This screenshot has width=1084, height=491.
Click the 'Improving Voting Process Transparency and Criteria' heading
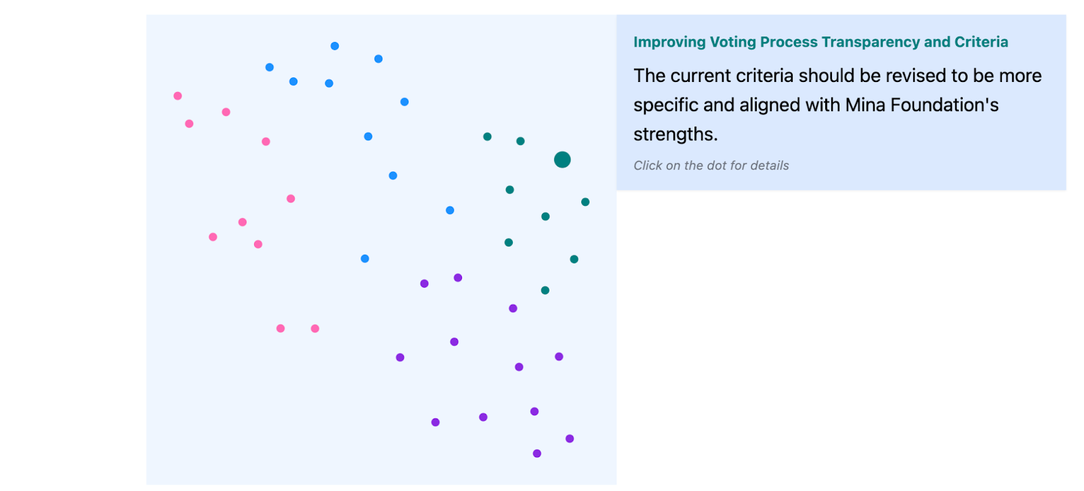[820, 42]
